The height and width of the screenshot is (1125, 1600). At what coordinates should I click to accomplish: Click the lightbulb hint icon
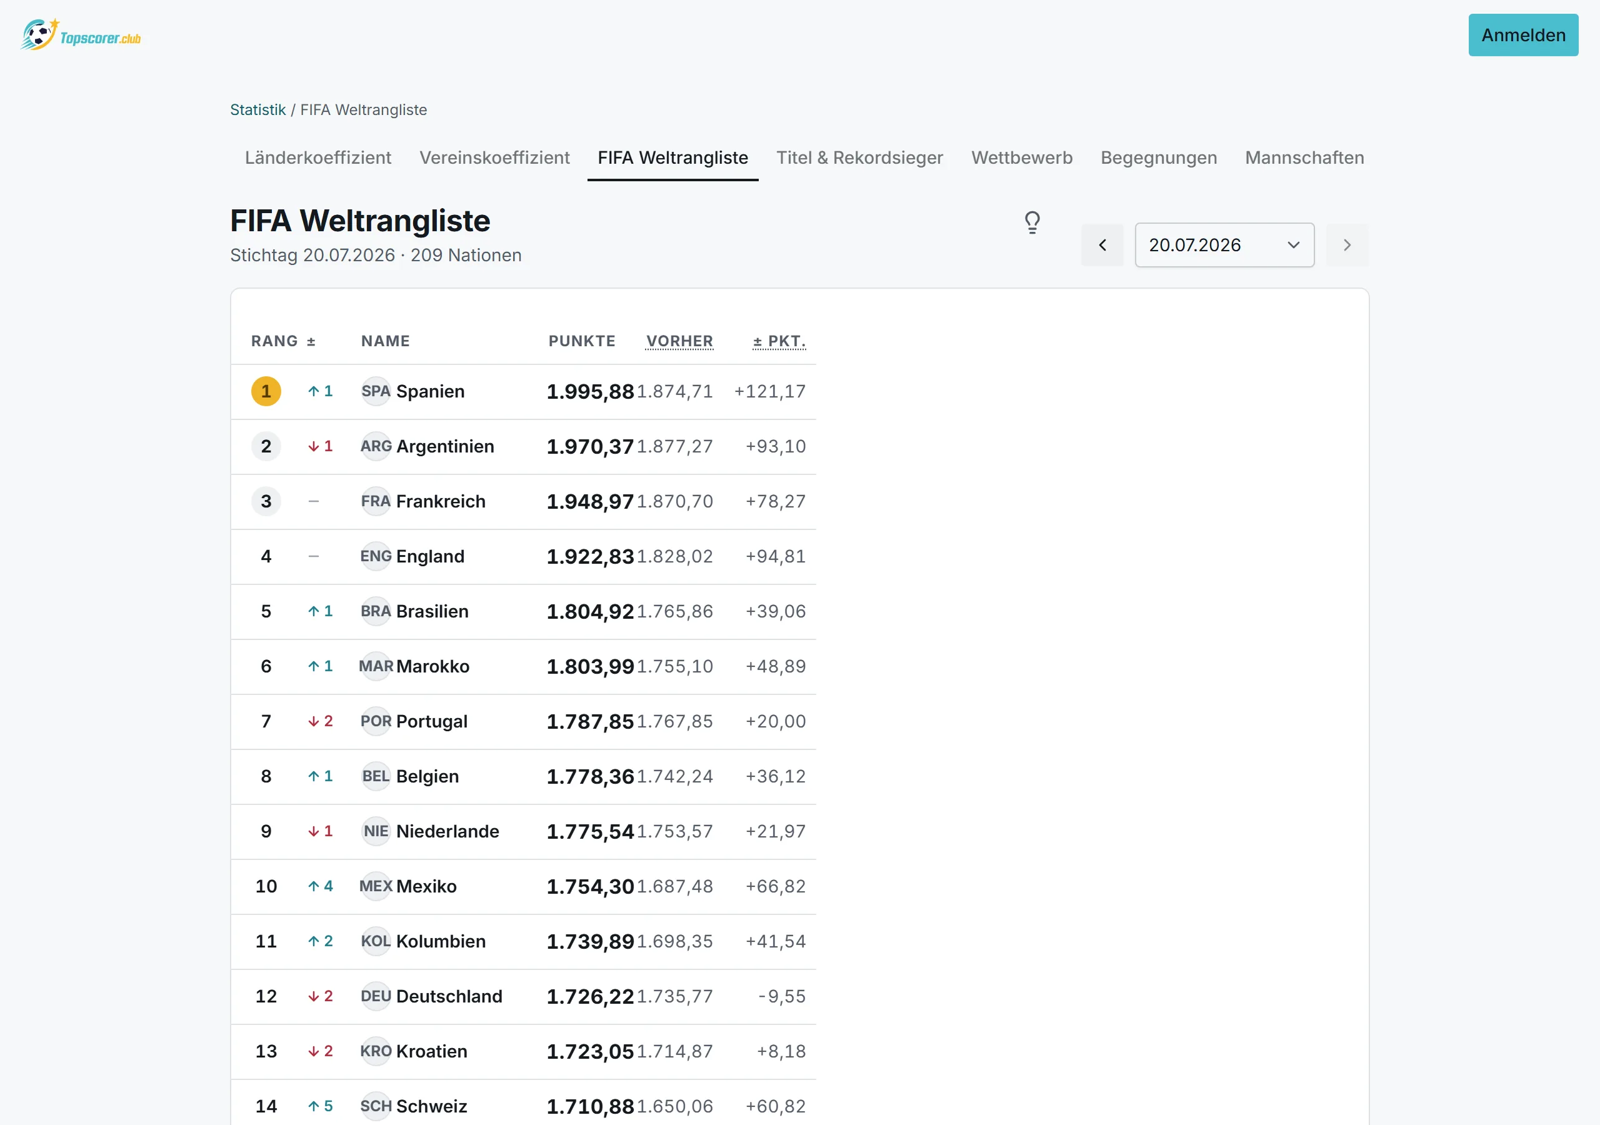pyautogui.click(x=1032, y=222)
